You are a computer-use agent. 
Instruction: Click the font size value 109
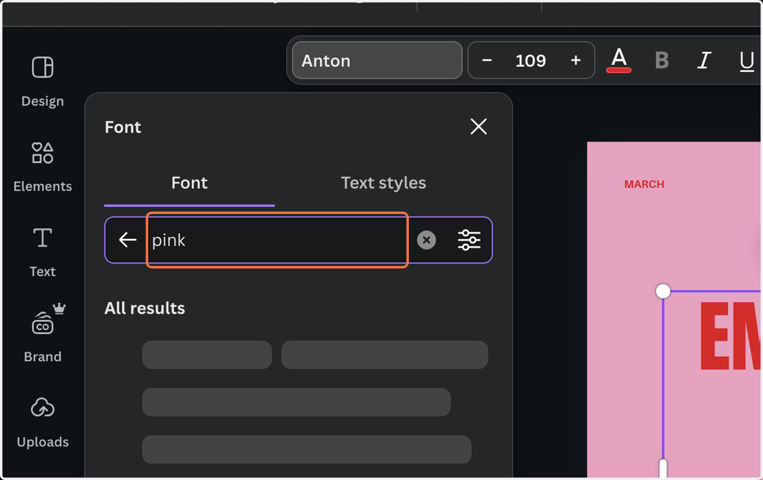tap(531, 60)
